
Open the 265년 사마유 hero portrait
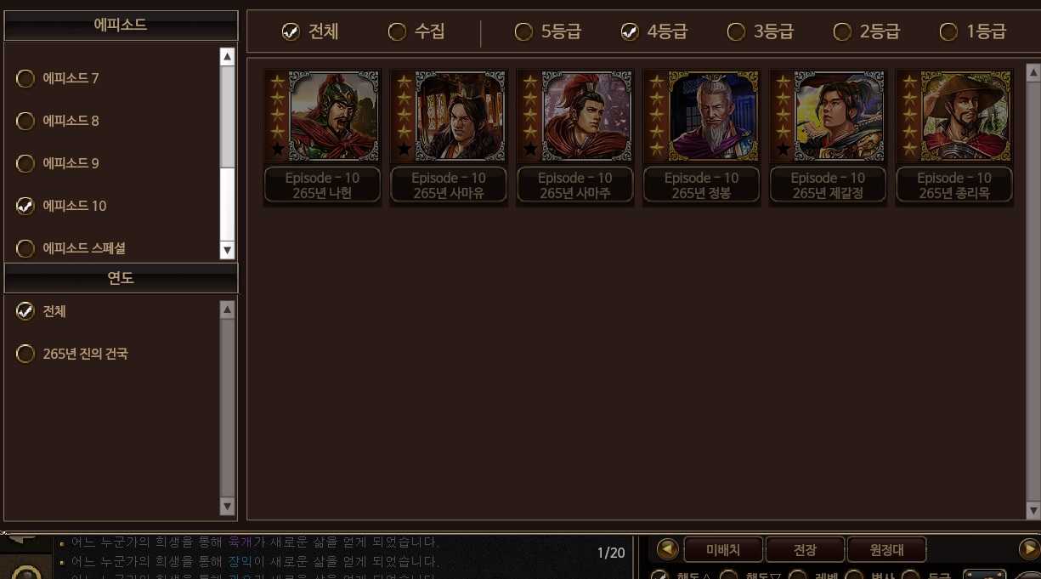click(x=460, y=116)
